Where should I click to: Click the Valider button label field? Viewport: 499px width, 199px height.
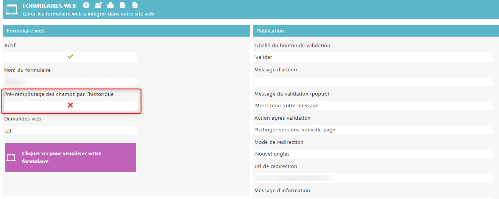click(373, 57)
